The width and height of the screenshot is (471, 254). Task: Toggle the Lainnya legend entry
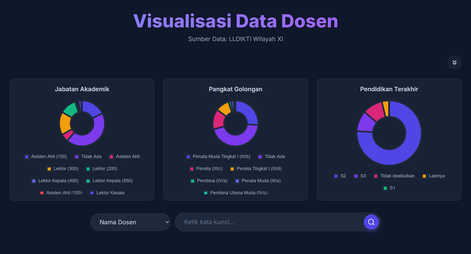point(433,176)
